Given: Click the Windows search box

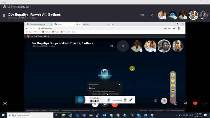Looking at the screenshot, I should [x=30, y=115].
